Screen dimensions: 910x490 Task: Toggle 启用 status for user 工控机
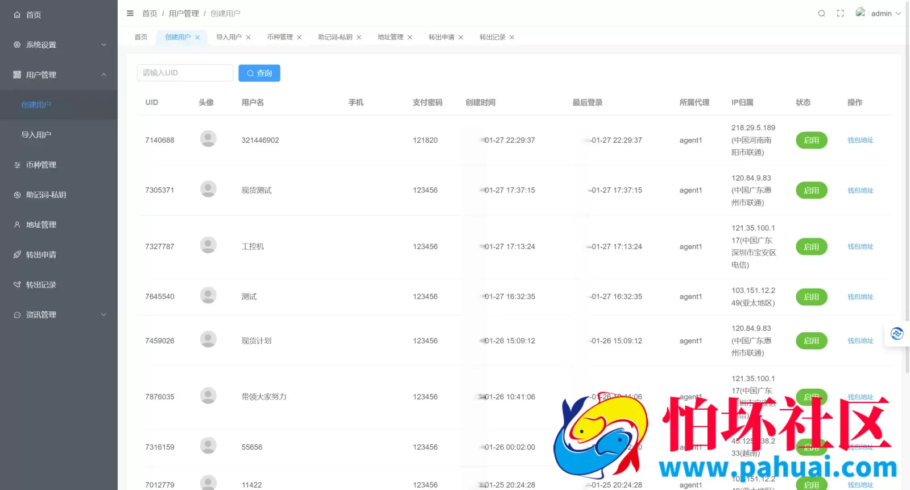[812, 246]
